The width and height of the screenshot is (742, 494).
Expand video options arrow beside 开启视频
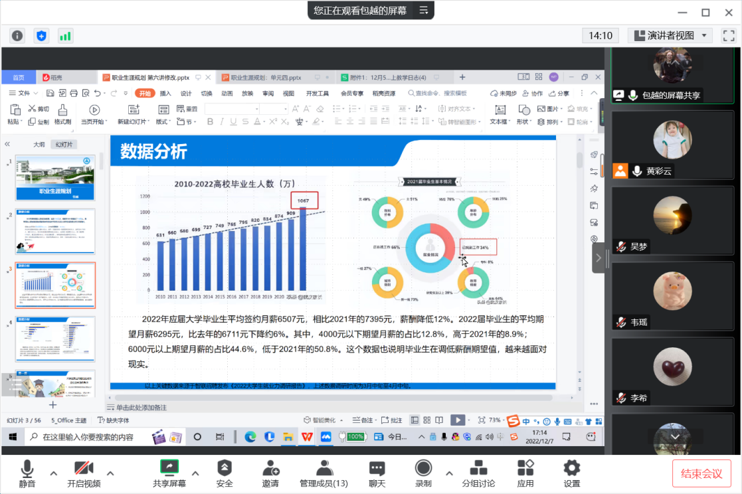(x=110, y=473)
